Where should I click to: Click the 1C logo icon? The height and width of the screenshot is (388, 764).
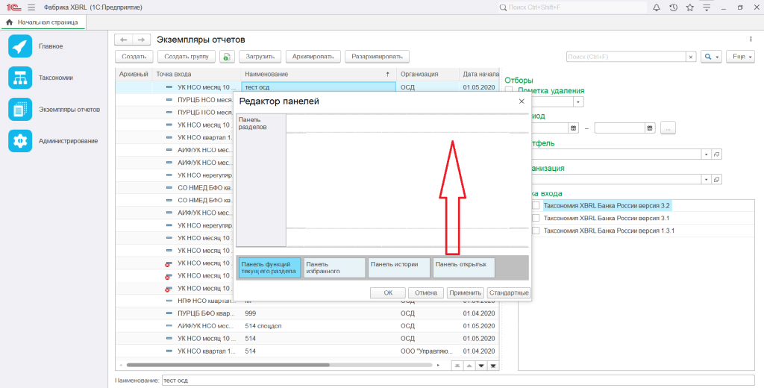click(13, 7)
